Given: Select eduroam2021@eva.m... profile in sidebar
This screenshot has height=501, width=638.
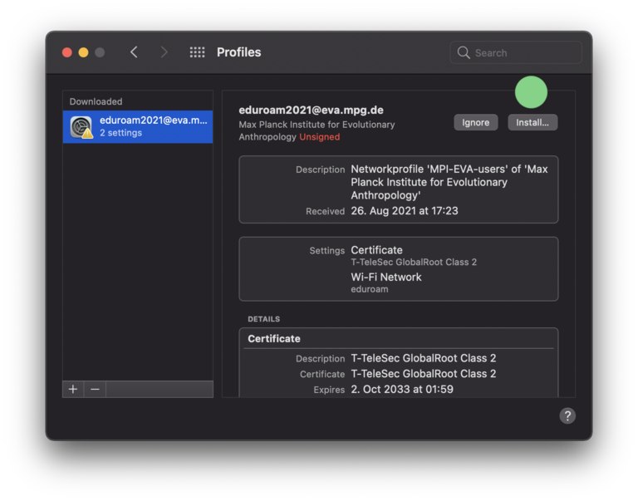Looking at the screenshot, I should point(138,127).
